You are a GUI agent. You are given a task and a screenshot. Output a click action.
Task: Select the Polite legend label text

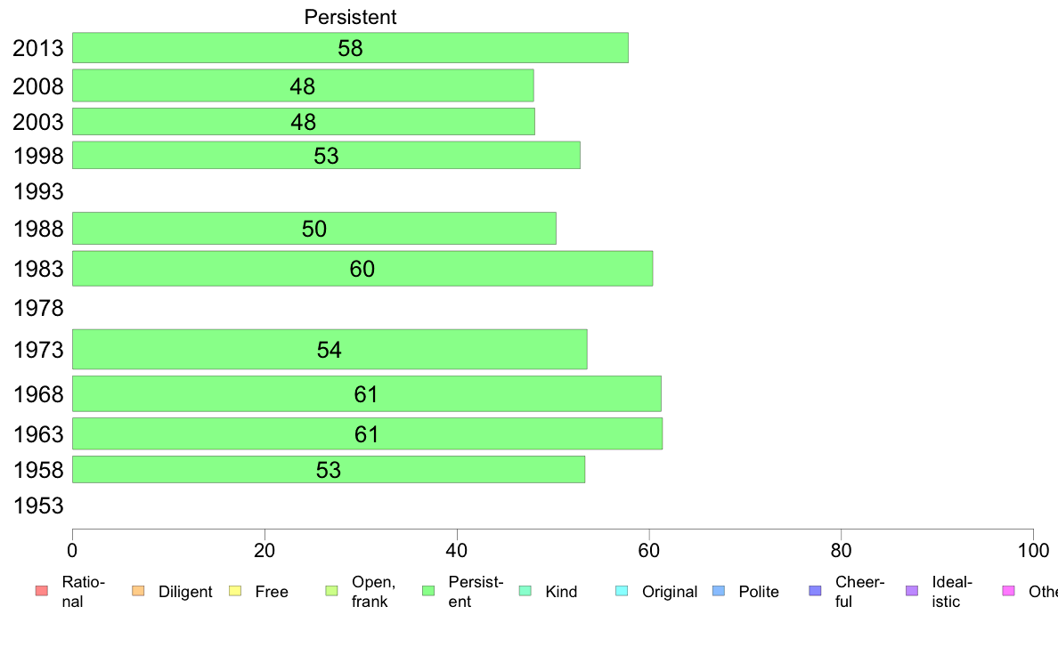[x=759, y=592]
